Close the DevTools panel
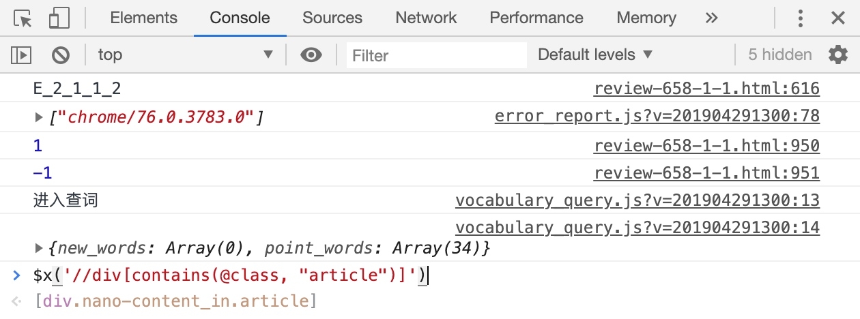Screen dimensions: 860x319 [x=838, y=18]
